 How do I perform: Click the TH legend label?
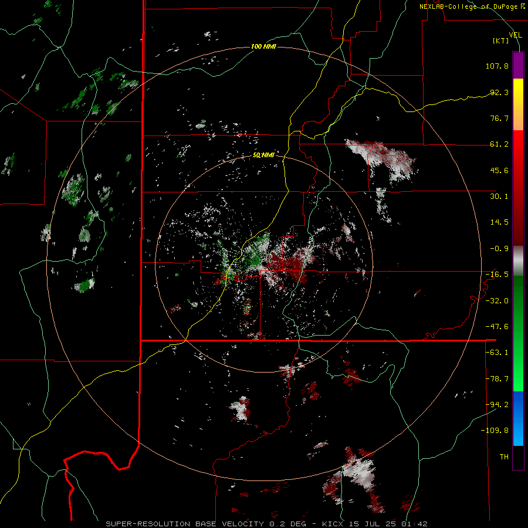[504, 457]
